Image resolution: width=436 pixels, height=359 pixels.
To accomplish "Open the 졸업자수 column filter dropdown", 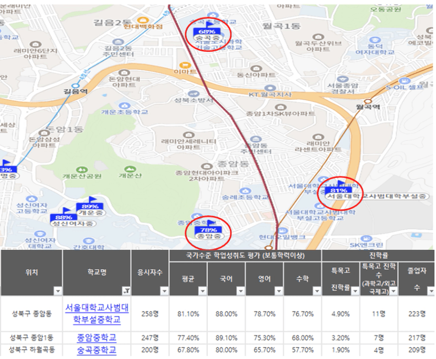I will pos(431,291).
